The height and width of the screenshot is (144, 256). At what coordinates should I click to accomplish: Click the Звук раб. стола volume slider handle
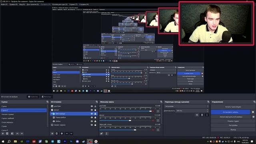pos(135,130)
